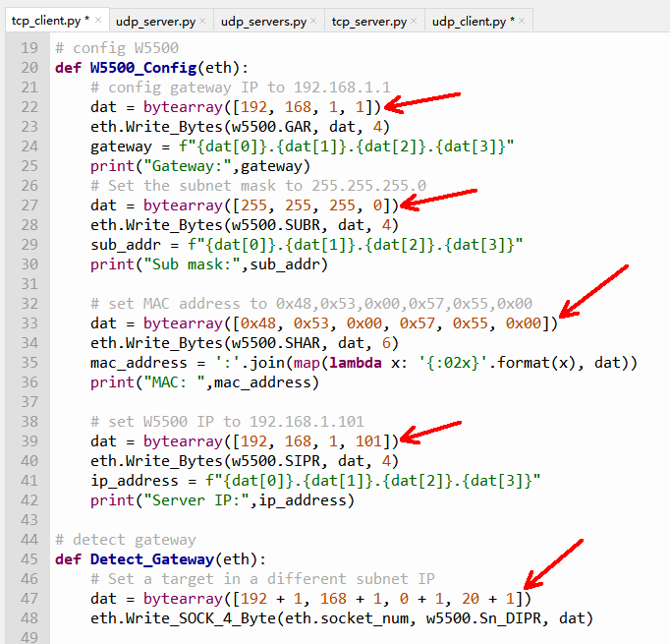Click the W5500_Config function name
Viewport: 670px width, 644px height.
click(x=143, y=68)
